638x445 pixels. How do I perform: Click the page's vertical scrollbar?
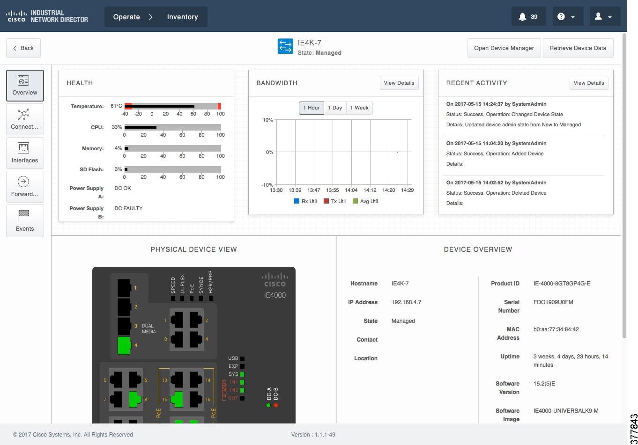click(624, 185)
